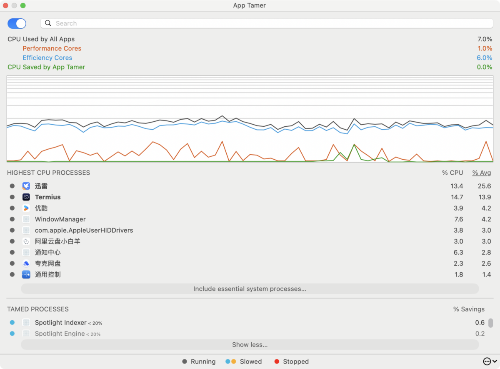Click the 迅雷 app icon
Image resolution: width=500 pixels, height=369 pixels.
26,186
